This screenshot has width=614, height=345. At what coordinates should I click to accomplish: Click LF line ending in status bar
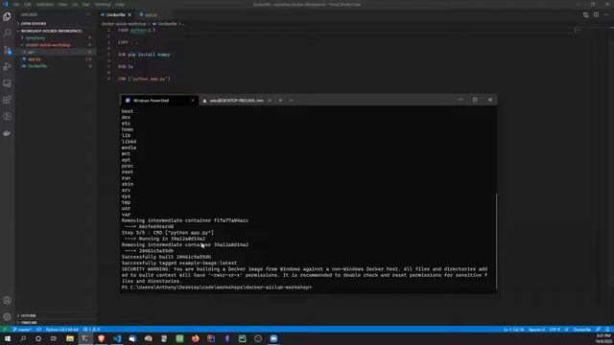click(566, 330)
